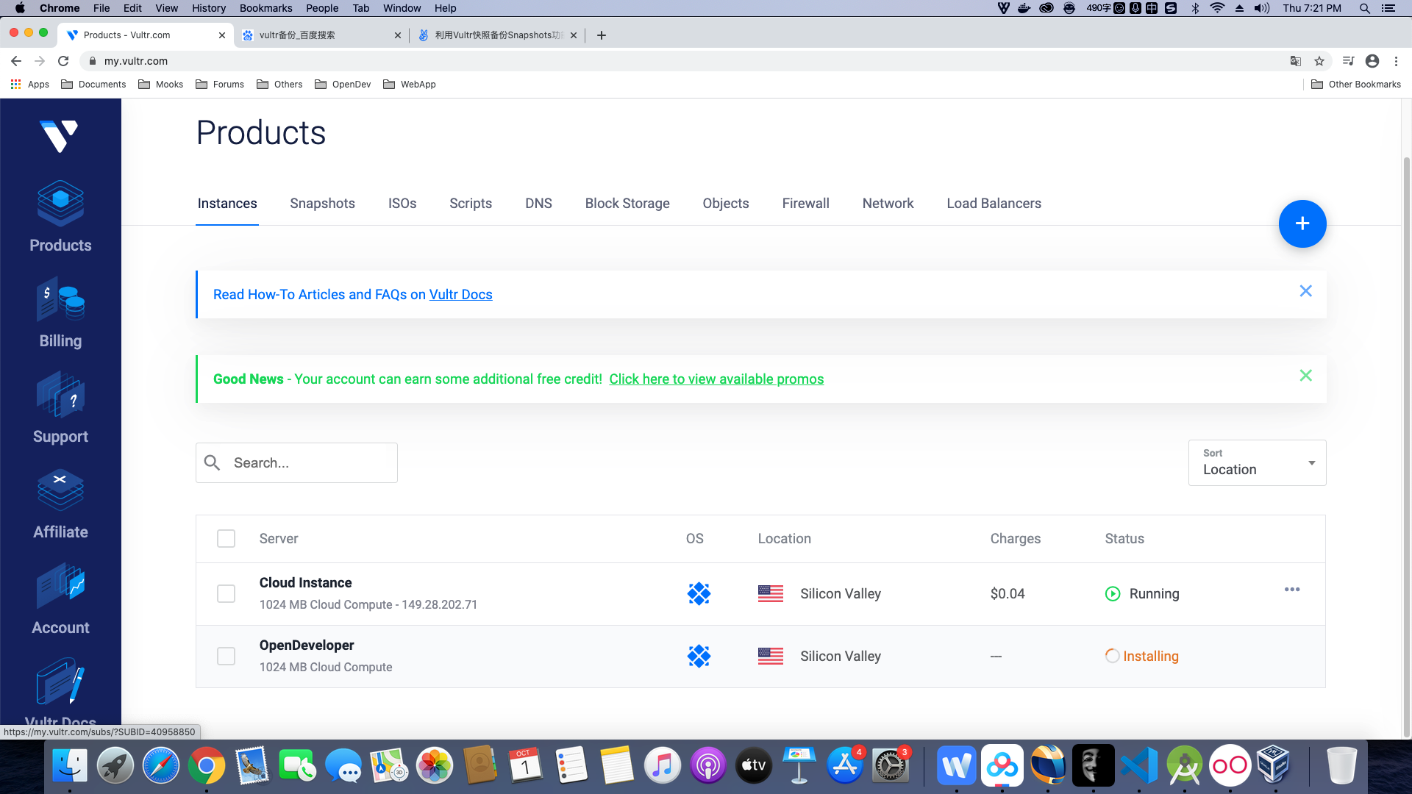Image resolution: width=1412 pixels, height=794 pixels.
Task: Open Account section in sidebar
Action: click(x=60, y=599)
